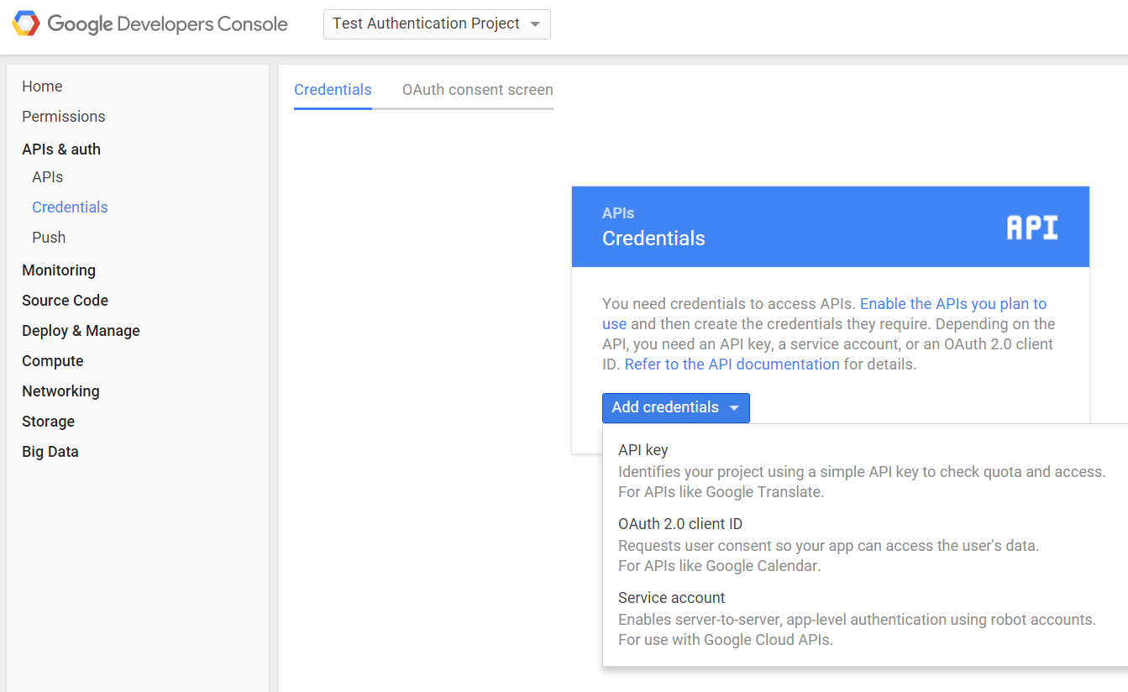Click the Google Developers Console hexagon logo
This screenshot has height=692, width=1128.
coord(26,24)
